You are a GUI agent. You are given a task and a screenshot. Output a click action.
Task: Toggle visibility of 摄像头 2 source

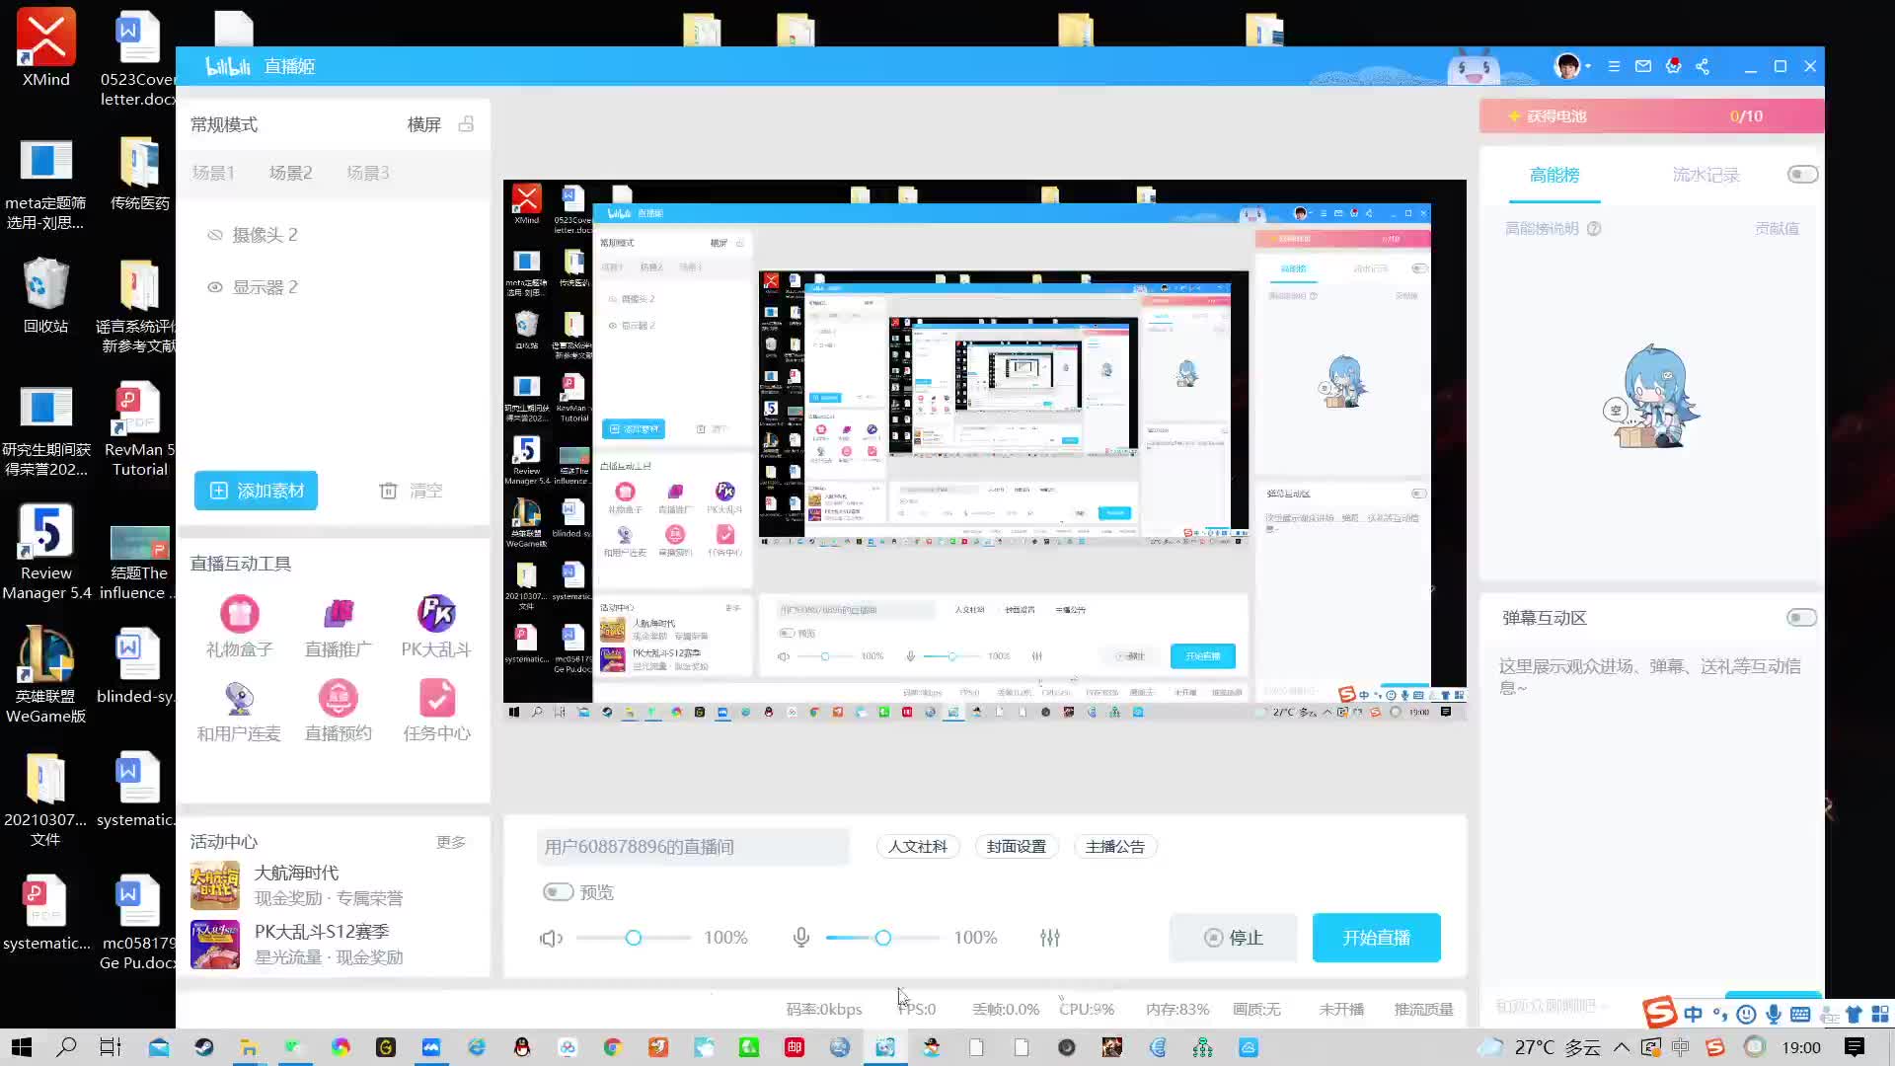click(x=214, y=235)
